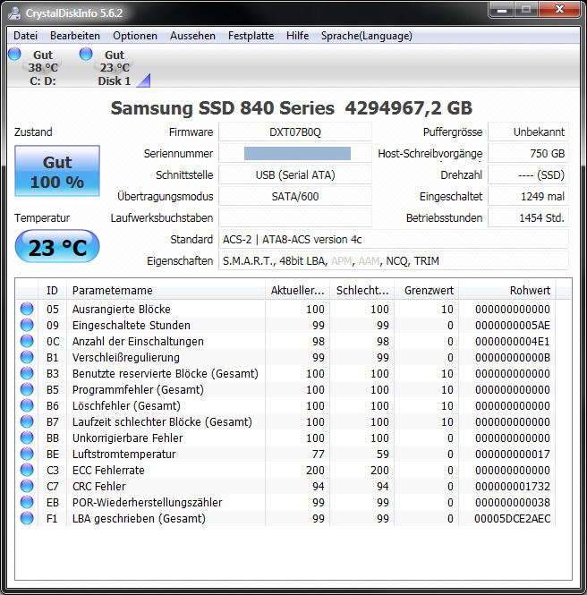Close the CrystalDiskInfo window

[559, 10]
